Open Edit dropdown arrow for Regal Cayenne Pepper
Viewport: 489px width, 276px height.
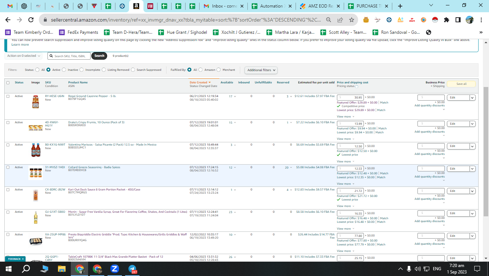tap(472, 97)
